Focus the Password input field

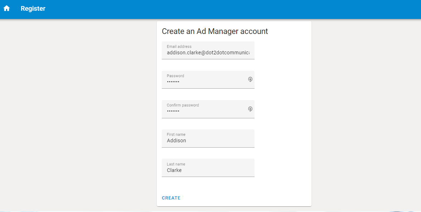pos(208,80)
